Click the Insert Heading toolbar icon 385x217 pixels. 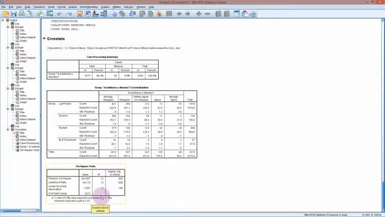237,14
